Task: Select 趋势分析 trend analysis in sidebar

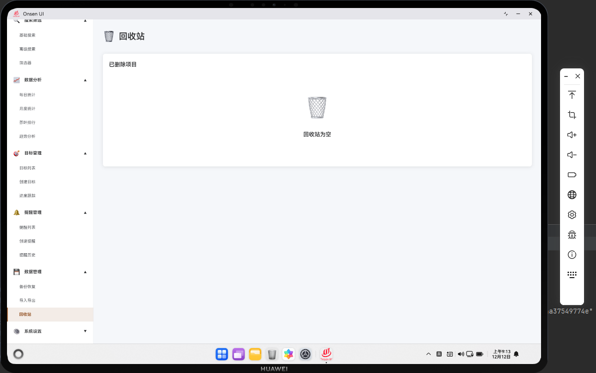Action: tap(27, 136)
